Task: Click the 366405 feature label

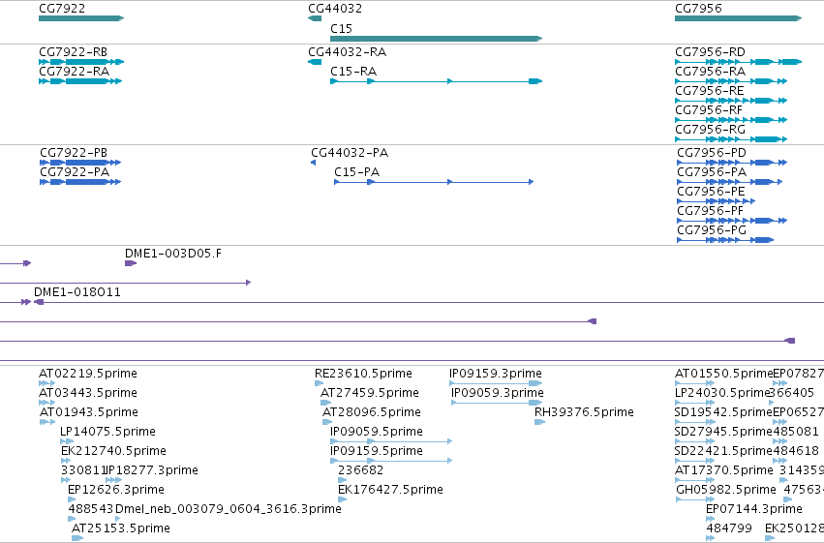Action: pos(791,393)
